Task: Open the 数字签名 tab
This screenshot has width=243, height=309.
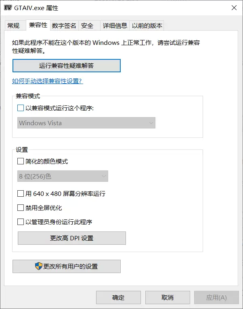Action: coord(64,25)
